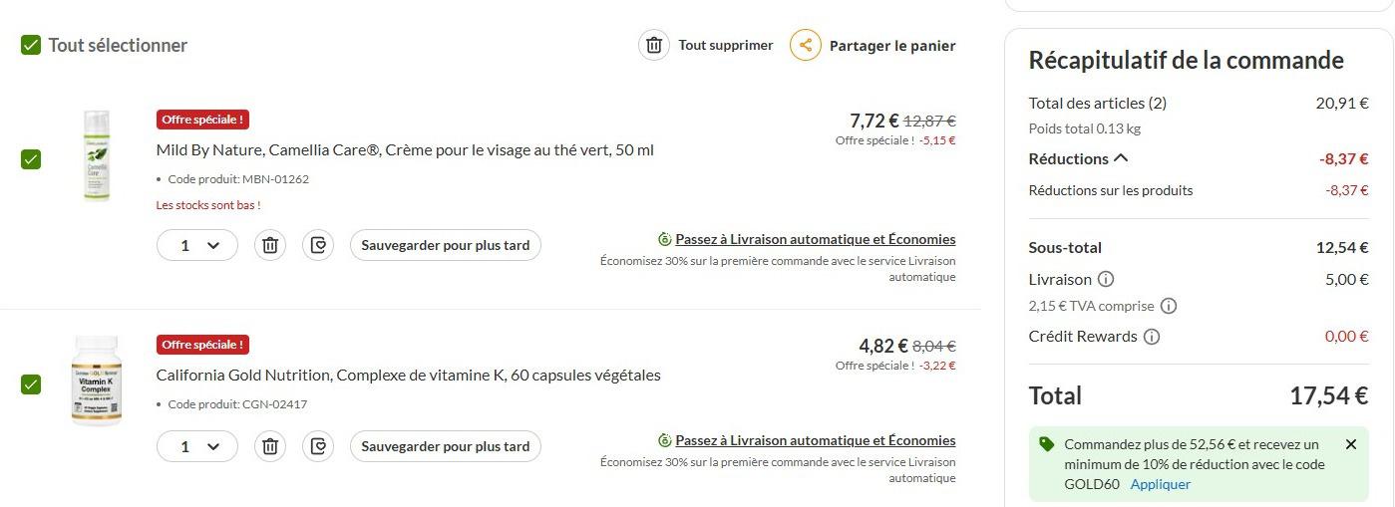Screen dimensions: 1395x507
Task: Uncheck the Camellia Care cream checkbox
Action: click(31, 159)
